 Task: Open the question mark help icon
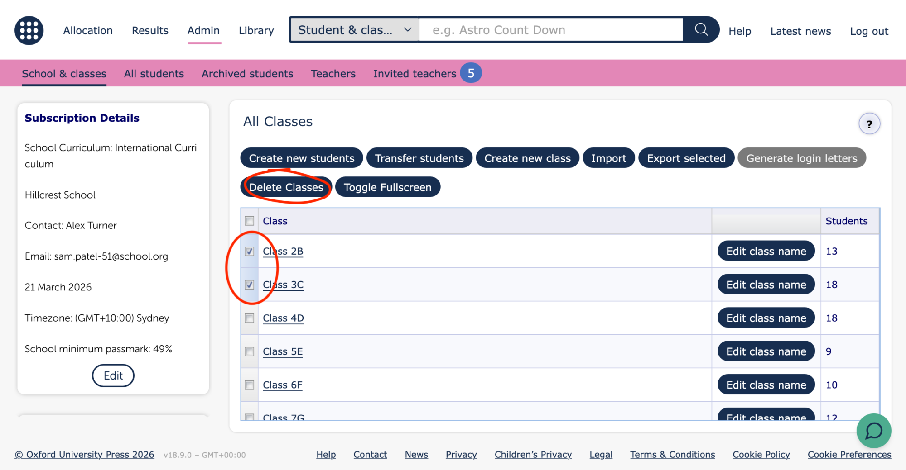[869, 124]
